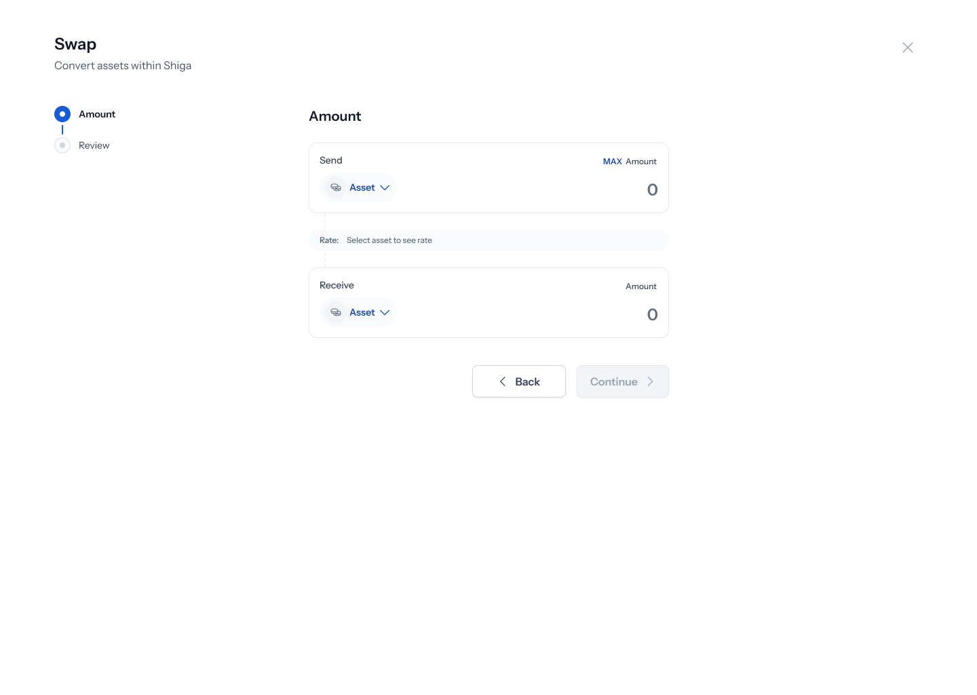Image resolution: width=977 pixels, height=695 pixels.
Task: Click the blue Amount step indicator circle
Action: click(62, 114)
